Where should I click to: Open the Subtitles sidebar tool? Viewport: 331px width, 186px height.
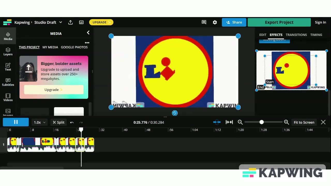[8, 82]
